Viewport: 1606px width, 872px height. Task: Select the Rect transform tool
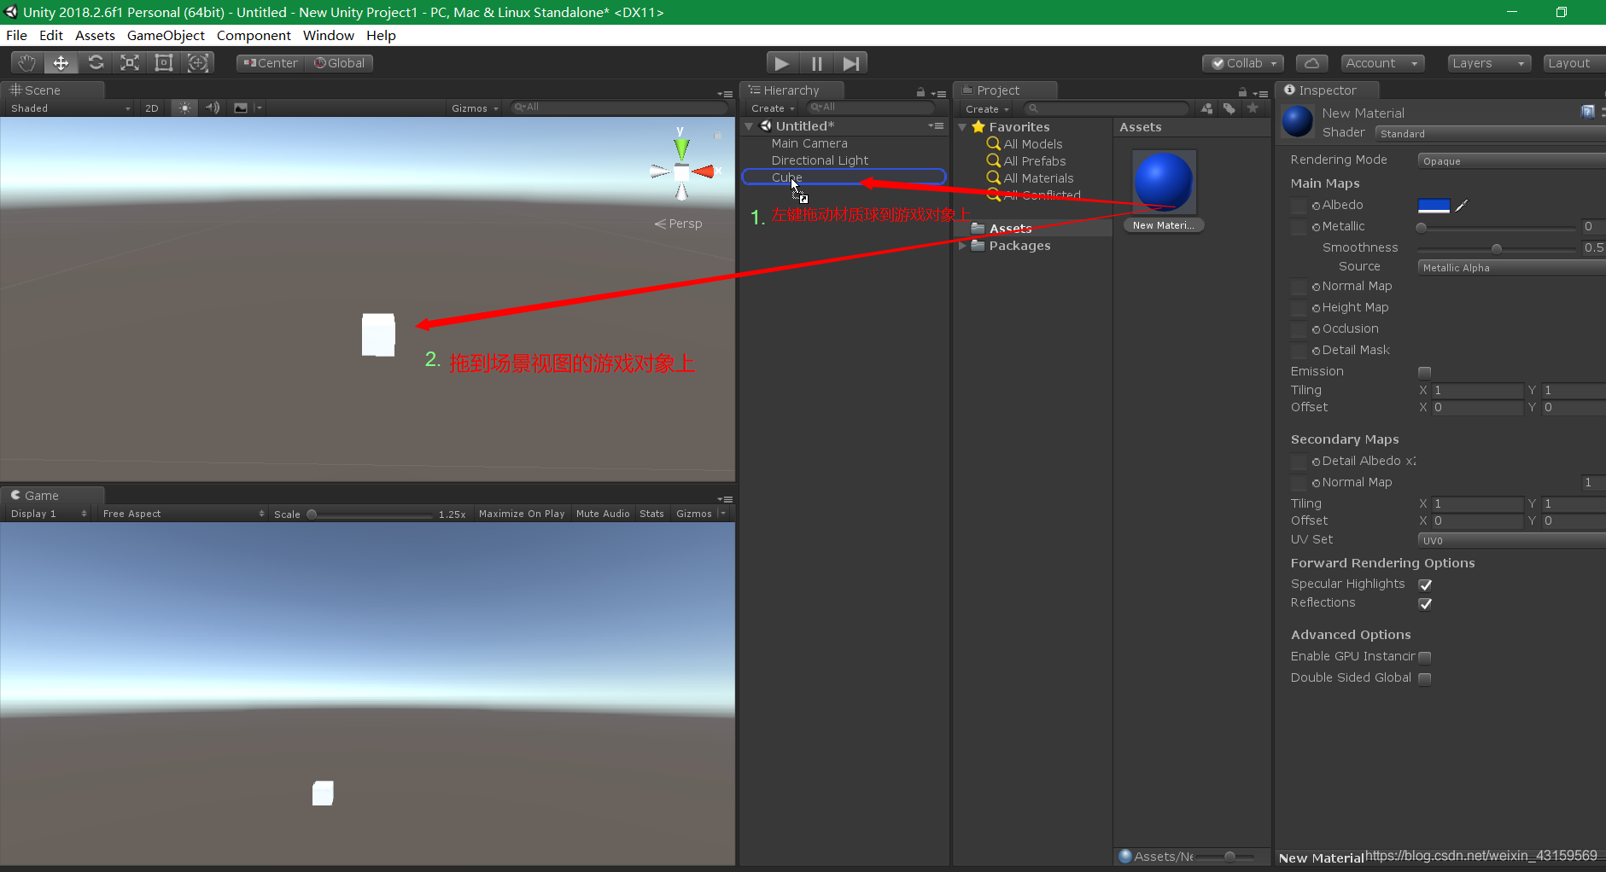[164, 63]
